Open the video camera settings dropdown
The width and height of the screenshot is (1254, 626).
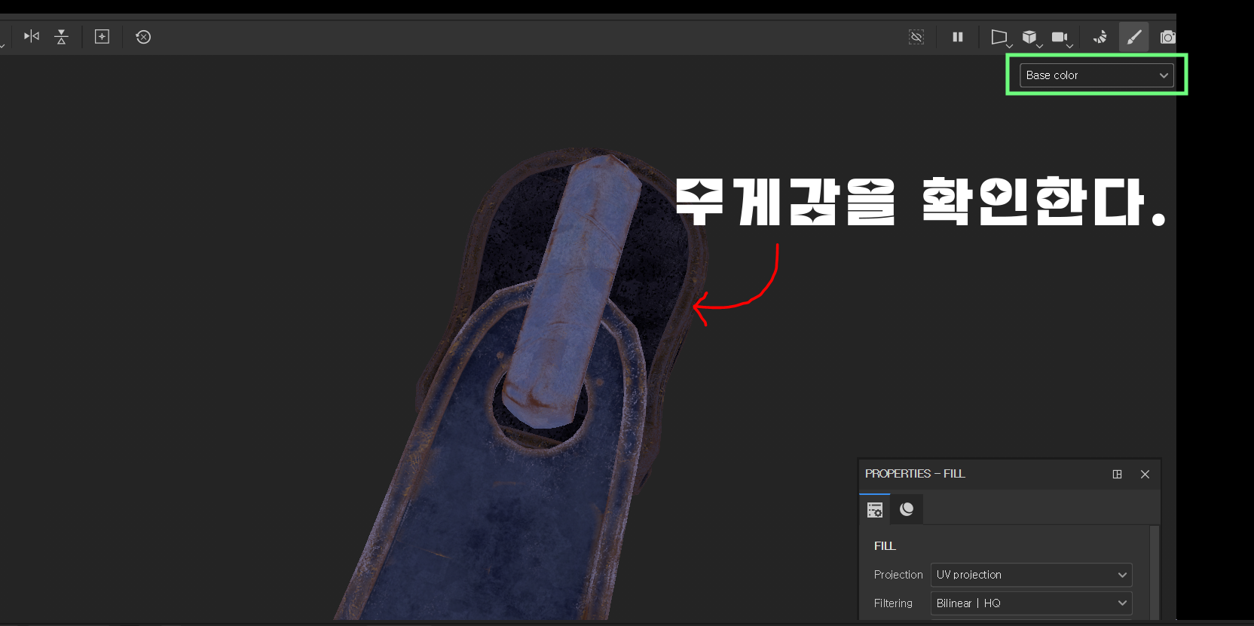pos(1062,38)
